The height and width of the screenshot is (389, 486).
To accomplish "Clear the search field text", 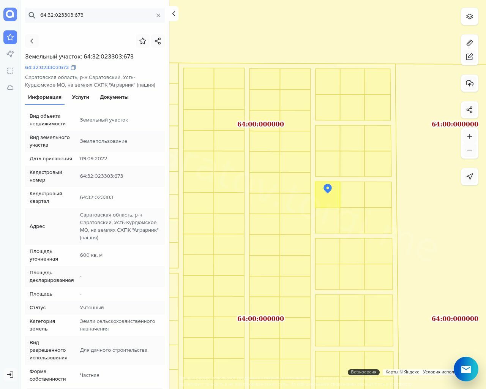I will tap(158, 15).
